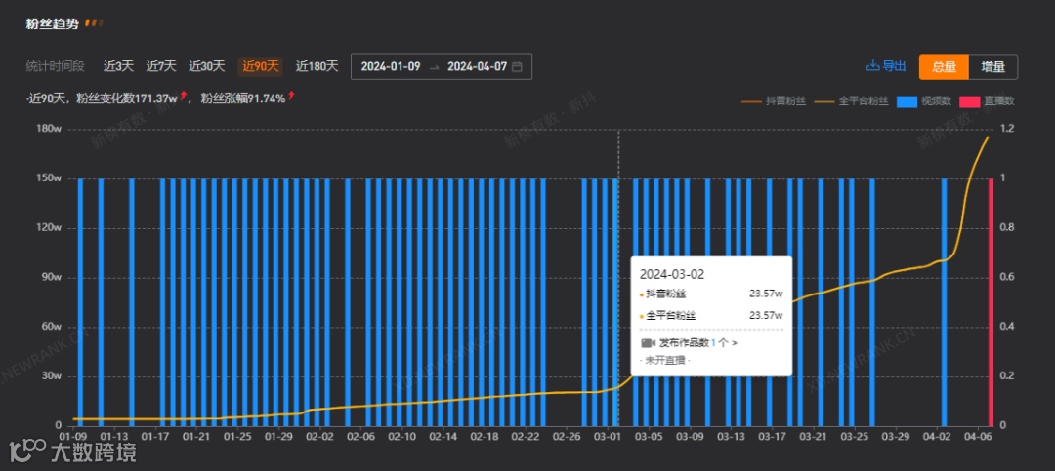Switch chart to 总量 mode
1055x471 pixels.
(944, 66)
